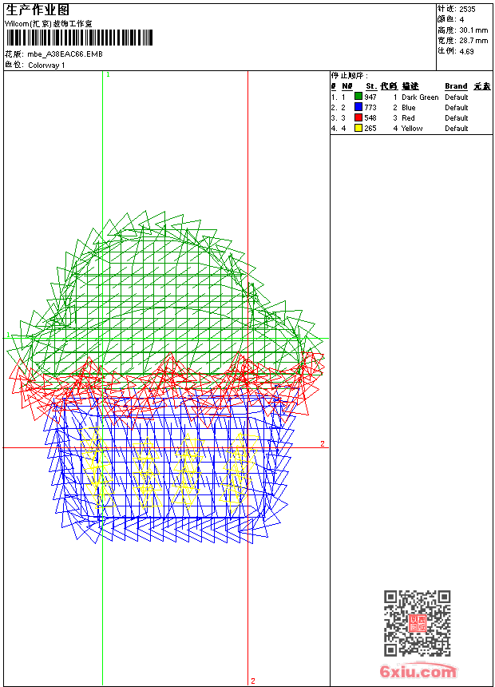Click the 2535 stitch count value

pos(467,10)
